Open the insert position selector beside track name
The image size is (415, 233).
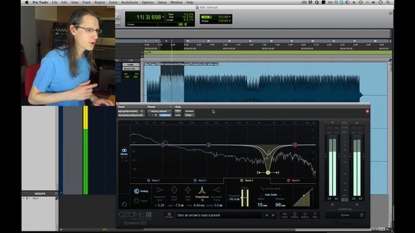pos(142,111)
